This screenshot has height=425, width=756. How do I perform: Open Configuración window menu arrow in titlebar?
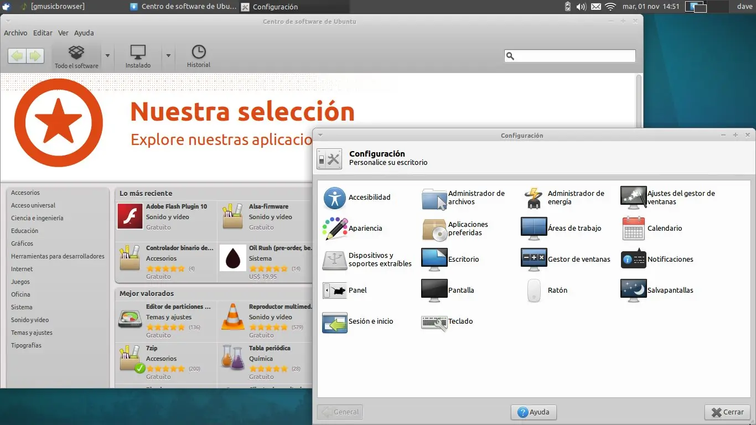(x=320, y=135)
